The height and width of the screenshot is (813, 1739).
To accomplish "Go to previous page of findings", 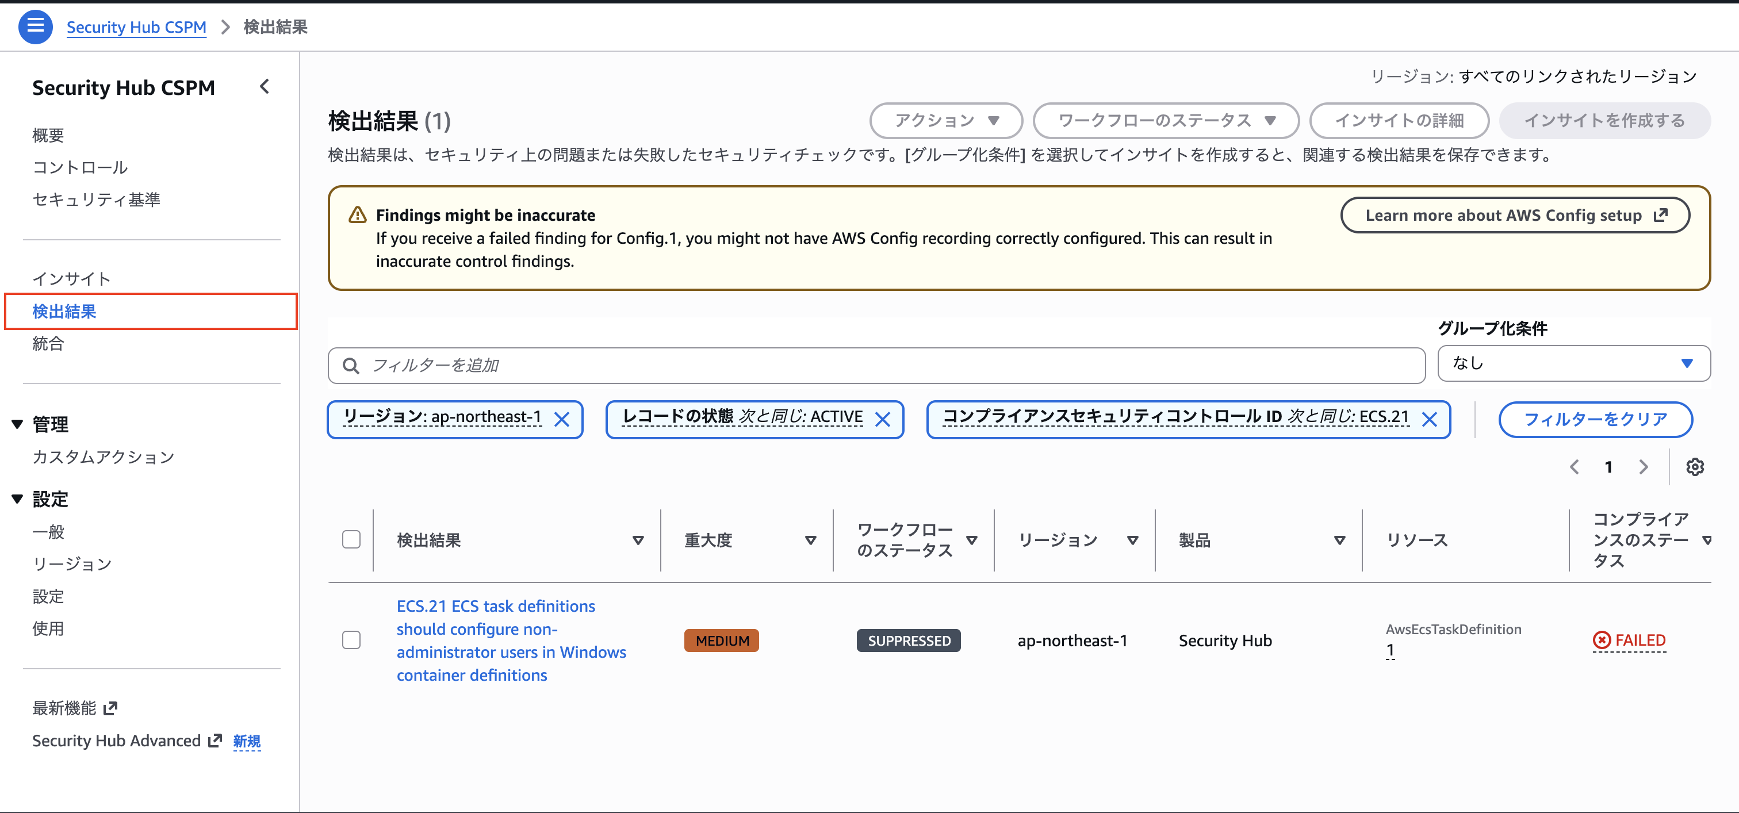I will tap(1575, 467).
